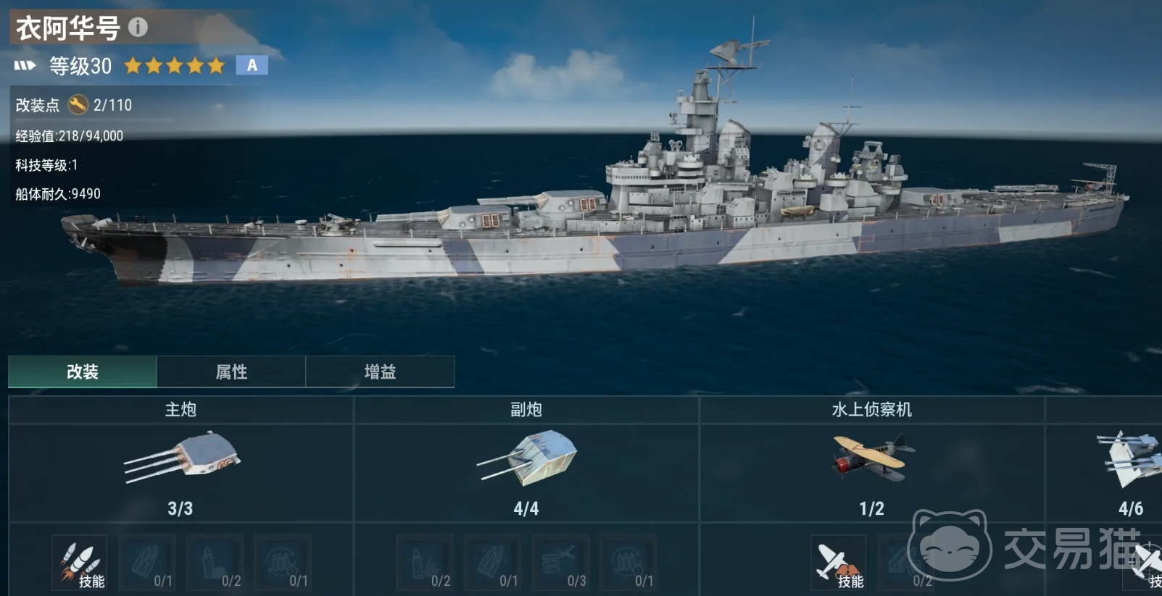Click the secondary gun reload 0/1 slot
The height and width of the screenshot is (596, 1162).
(x=628, y=563)
